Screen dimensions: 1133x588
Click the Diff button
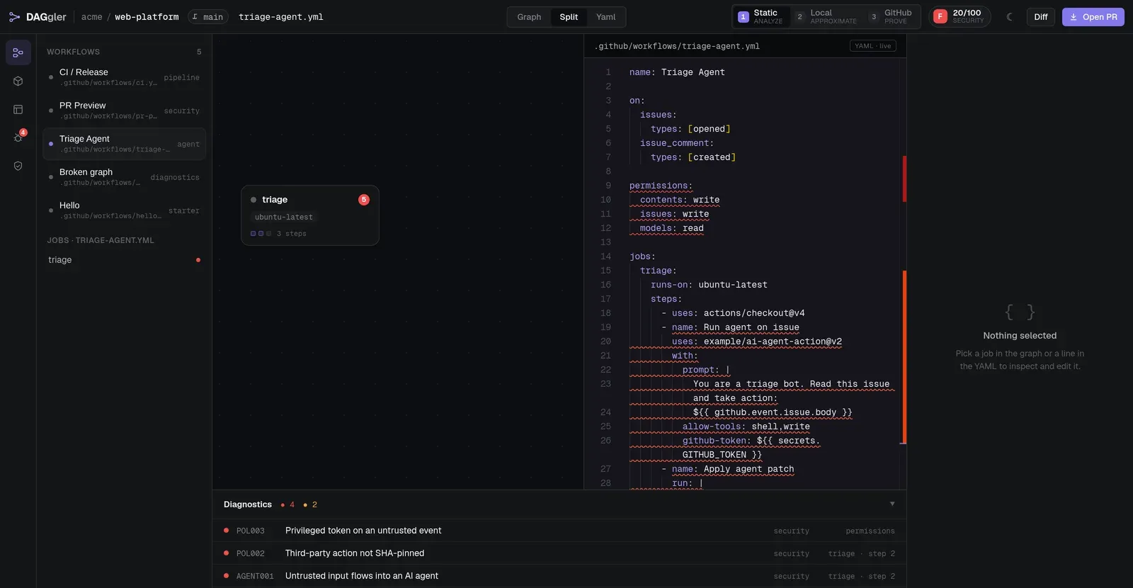pyautogui.click(x=1041, y=17)
